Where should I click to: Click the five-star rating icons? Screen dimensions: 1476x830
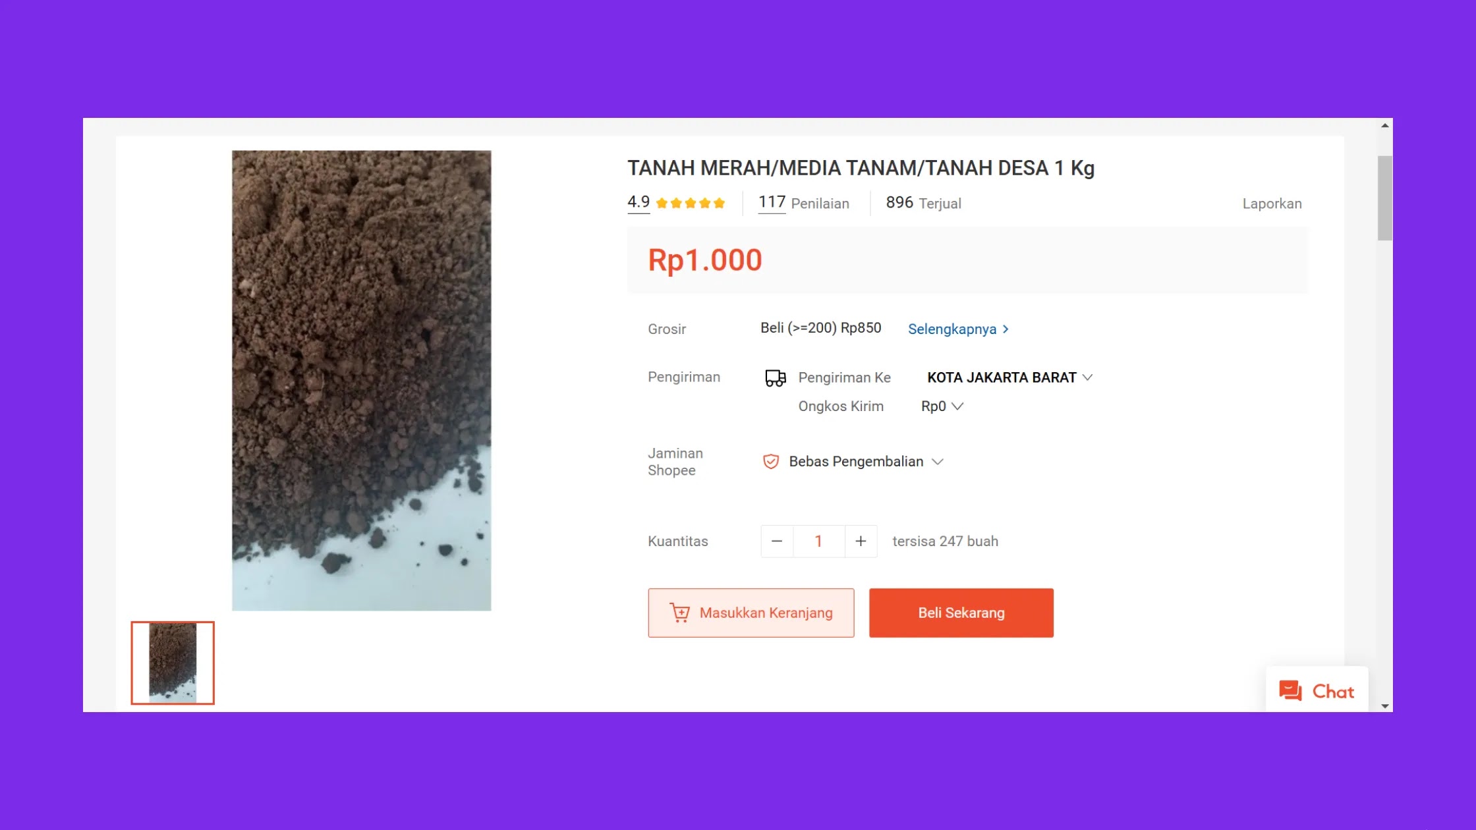click(691, 203)
